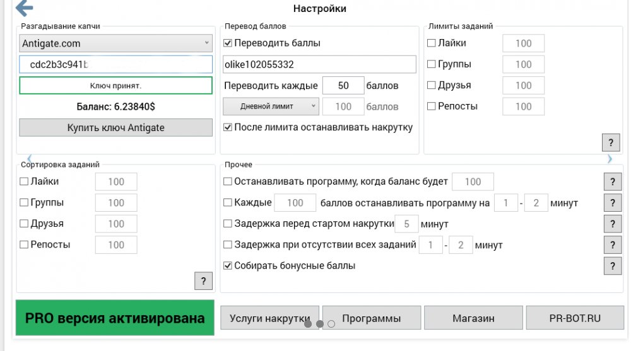Click left carousel arrow on panel edge
The width and height of the screenshot is (631, 351).
[x=29, y=159]
